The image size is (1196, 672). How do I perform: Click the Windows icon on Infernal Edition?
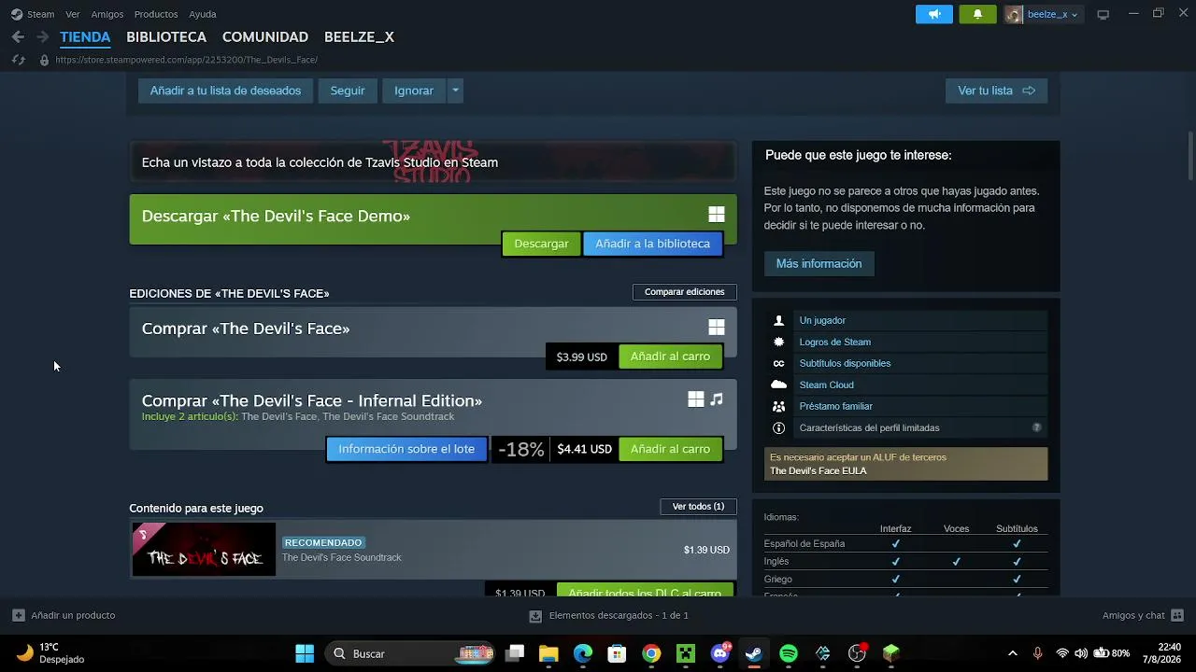(x=696, y=399)
